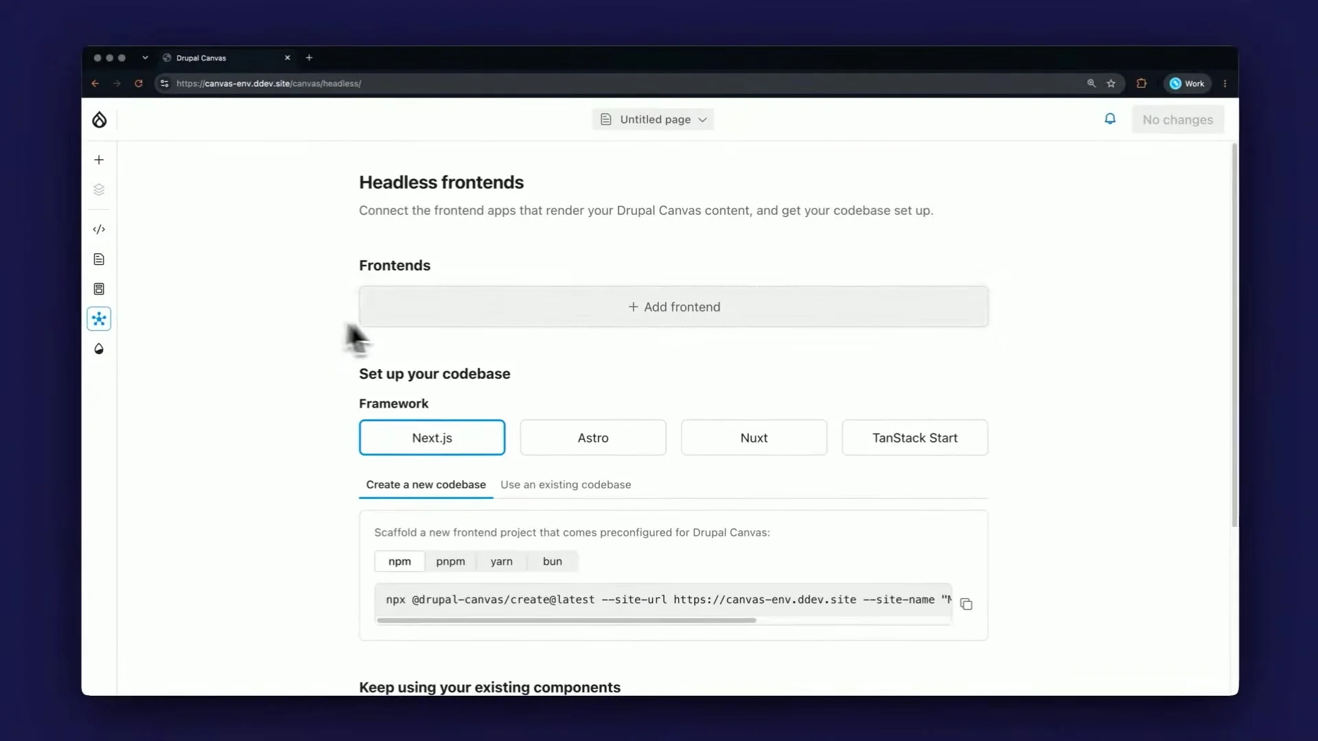The width and height of the screenshot is (1318, 741).
Task: Click the page vertical scrollbar
Action: pos(1234,335)
